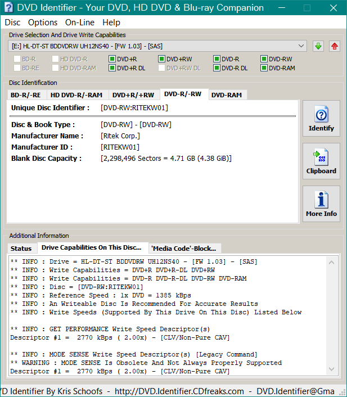Toggle the DVD-R DL capability checkbox
The height and width of the screenshot is (397, 347).
click(217, 68)
